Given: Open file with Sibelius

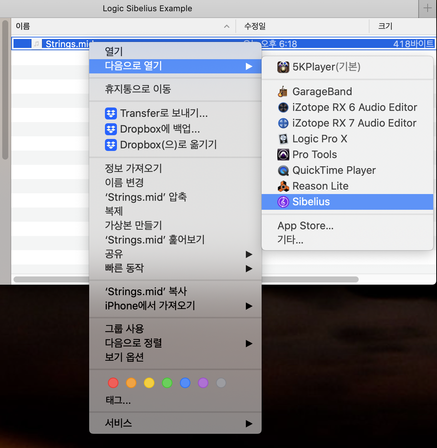Looking at the screenshot, I should click(x=347, y=202).
